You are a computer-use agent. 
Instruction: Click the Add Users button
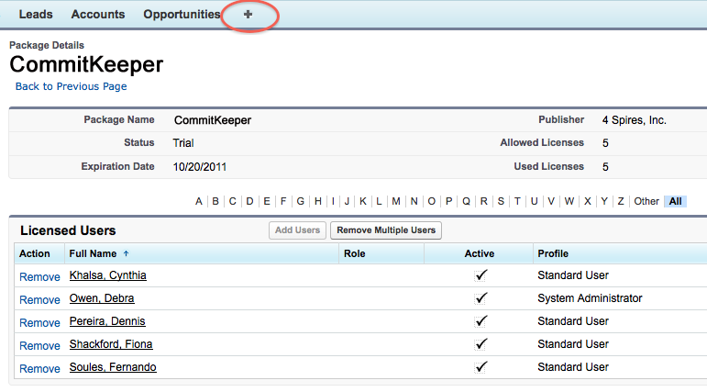(297, 230)
